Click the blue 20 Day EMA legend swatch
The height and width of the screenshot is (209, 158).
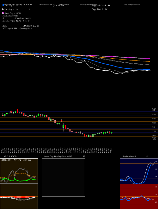(x=3, y=5)
